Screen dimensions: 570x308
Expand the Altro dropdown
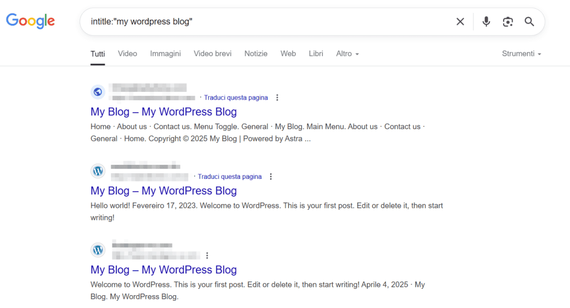pos(347,54)
